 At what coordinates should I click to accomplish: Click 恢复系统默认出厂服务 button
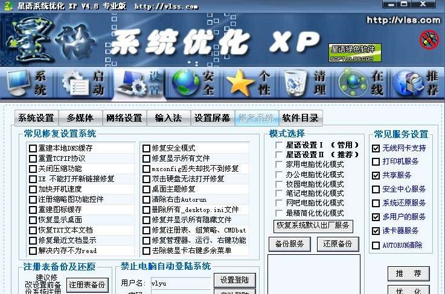click(x=313, y=226)
